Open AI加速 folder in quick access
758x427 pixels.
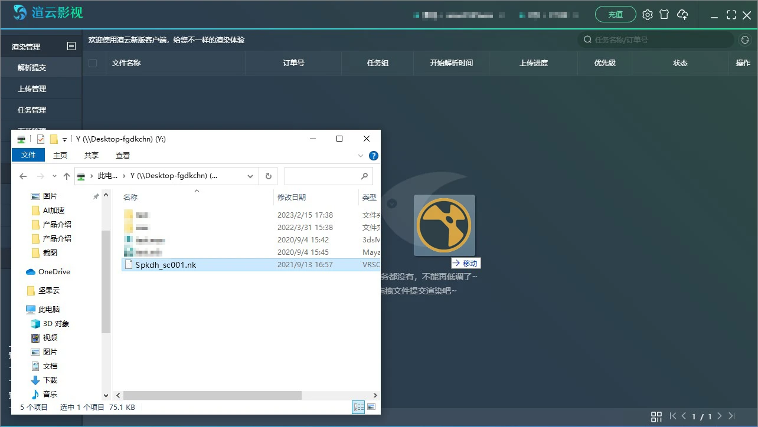pos(48,211)
